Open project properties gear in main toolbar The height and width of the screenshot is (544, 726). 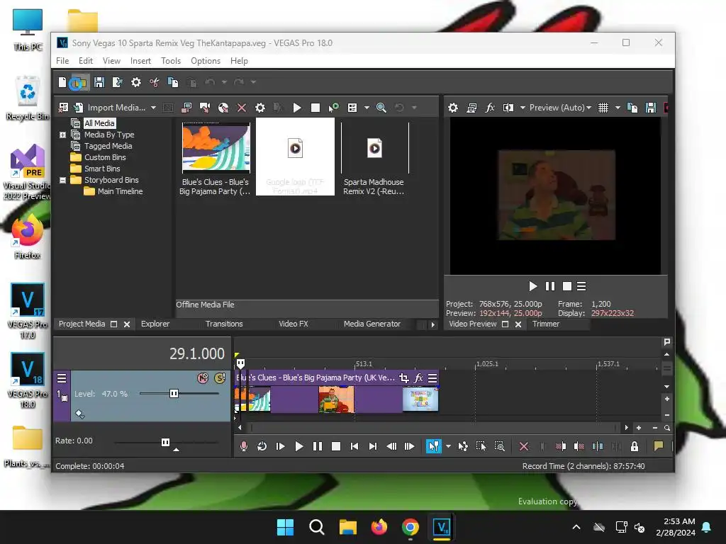(136, 82)
